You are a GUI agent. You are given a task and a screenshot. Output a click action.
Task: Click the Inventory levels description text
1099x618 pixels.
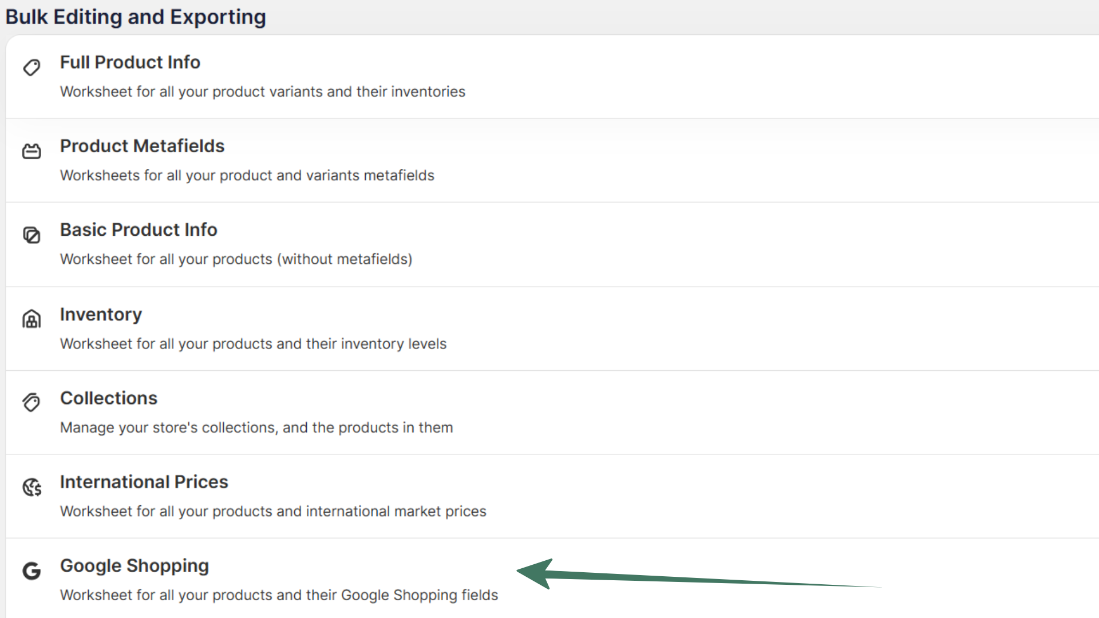tap(253, 343)
